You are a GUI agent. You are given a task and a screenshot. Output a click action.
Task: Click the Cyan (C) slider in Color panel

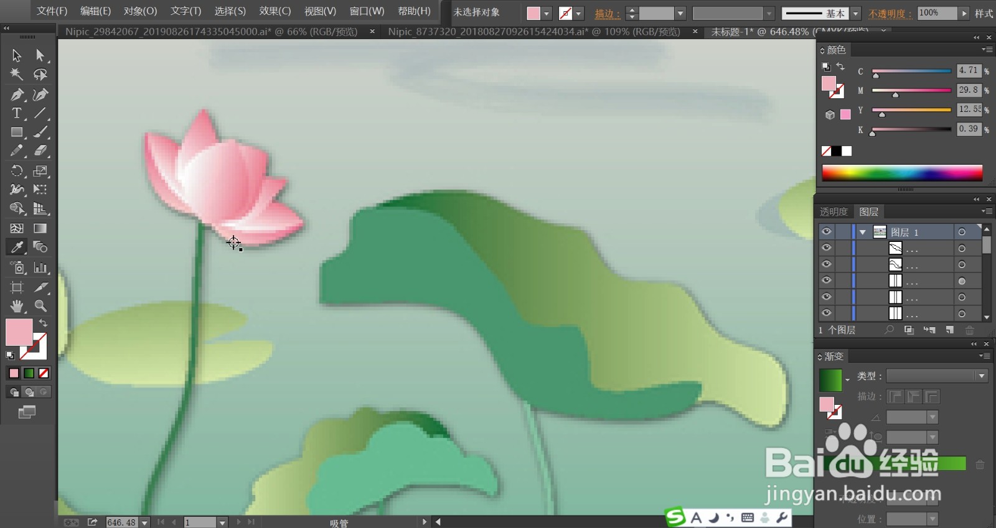tap(911, 72)
